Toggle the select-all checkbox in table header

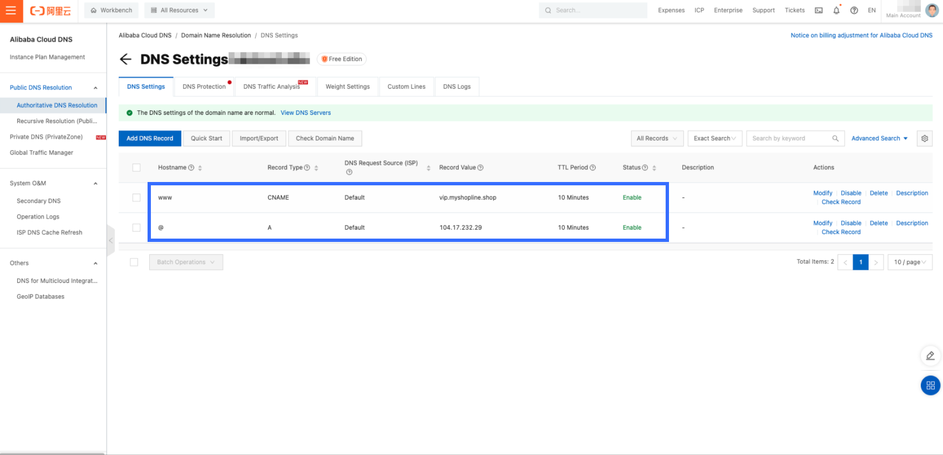136,168
